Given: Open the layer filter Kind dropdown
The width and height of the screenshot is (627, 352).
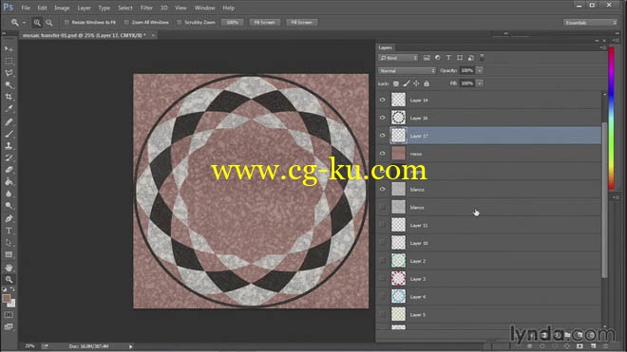Looking at the screenshot, I should click(x=398, y=58).
